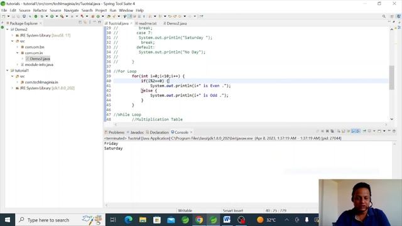Close the Console view tab
The width and height of the screenshot is (402, 226).
coord(191,132)
